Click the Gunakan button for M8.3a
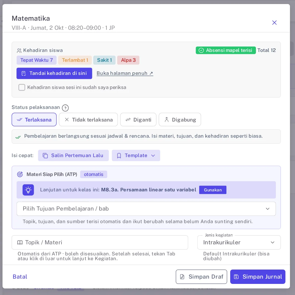The image size is (295, 295). pos(213,190)
